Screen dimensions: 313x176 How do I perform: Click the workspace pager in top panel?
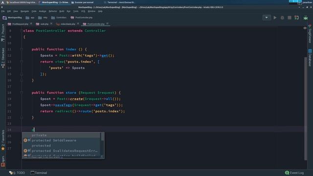coord(295,1)
